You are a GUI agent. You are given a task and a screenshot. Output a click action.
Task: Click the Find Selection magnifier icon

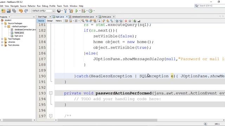pos(83,21)
